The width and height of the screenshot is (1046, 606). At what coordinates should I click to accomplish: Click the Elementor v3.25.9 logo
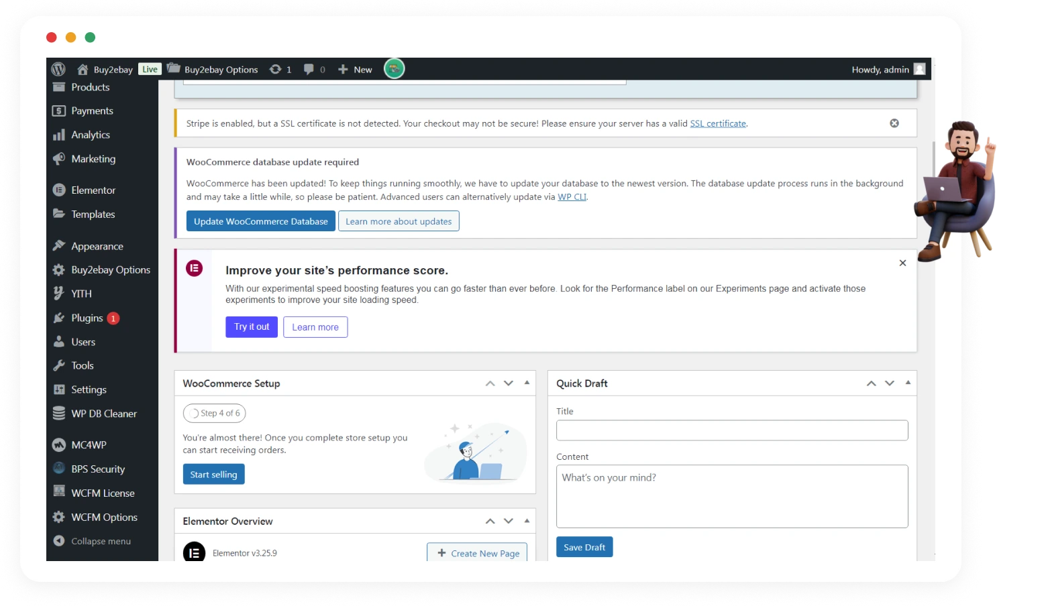pos(194,552)
